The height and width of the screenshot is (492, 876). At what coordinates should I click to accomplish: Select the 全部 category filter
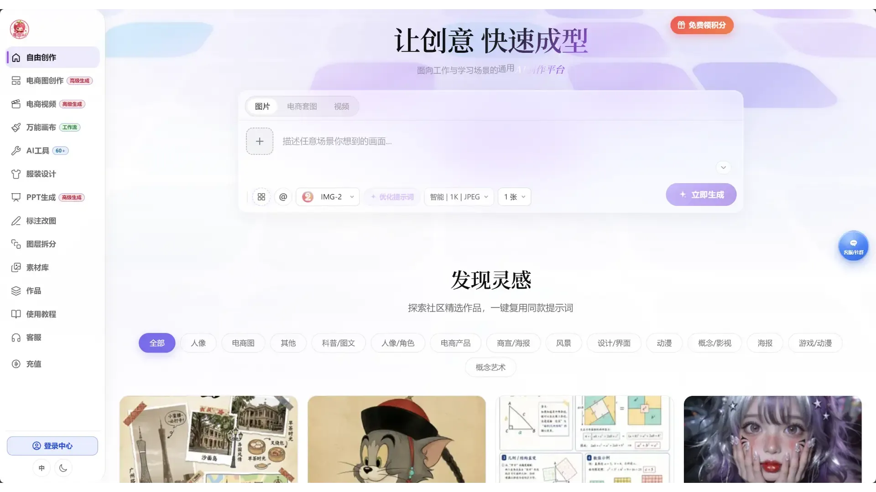(x=157, y=343)
